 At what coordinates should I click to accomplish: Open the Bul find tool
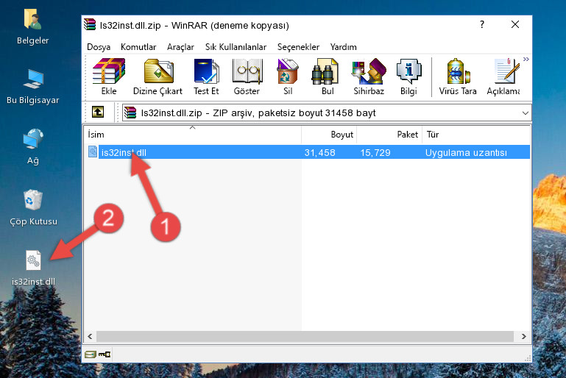tap(328, 76)
